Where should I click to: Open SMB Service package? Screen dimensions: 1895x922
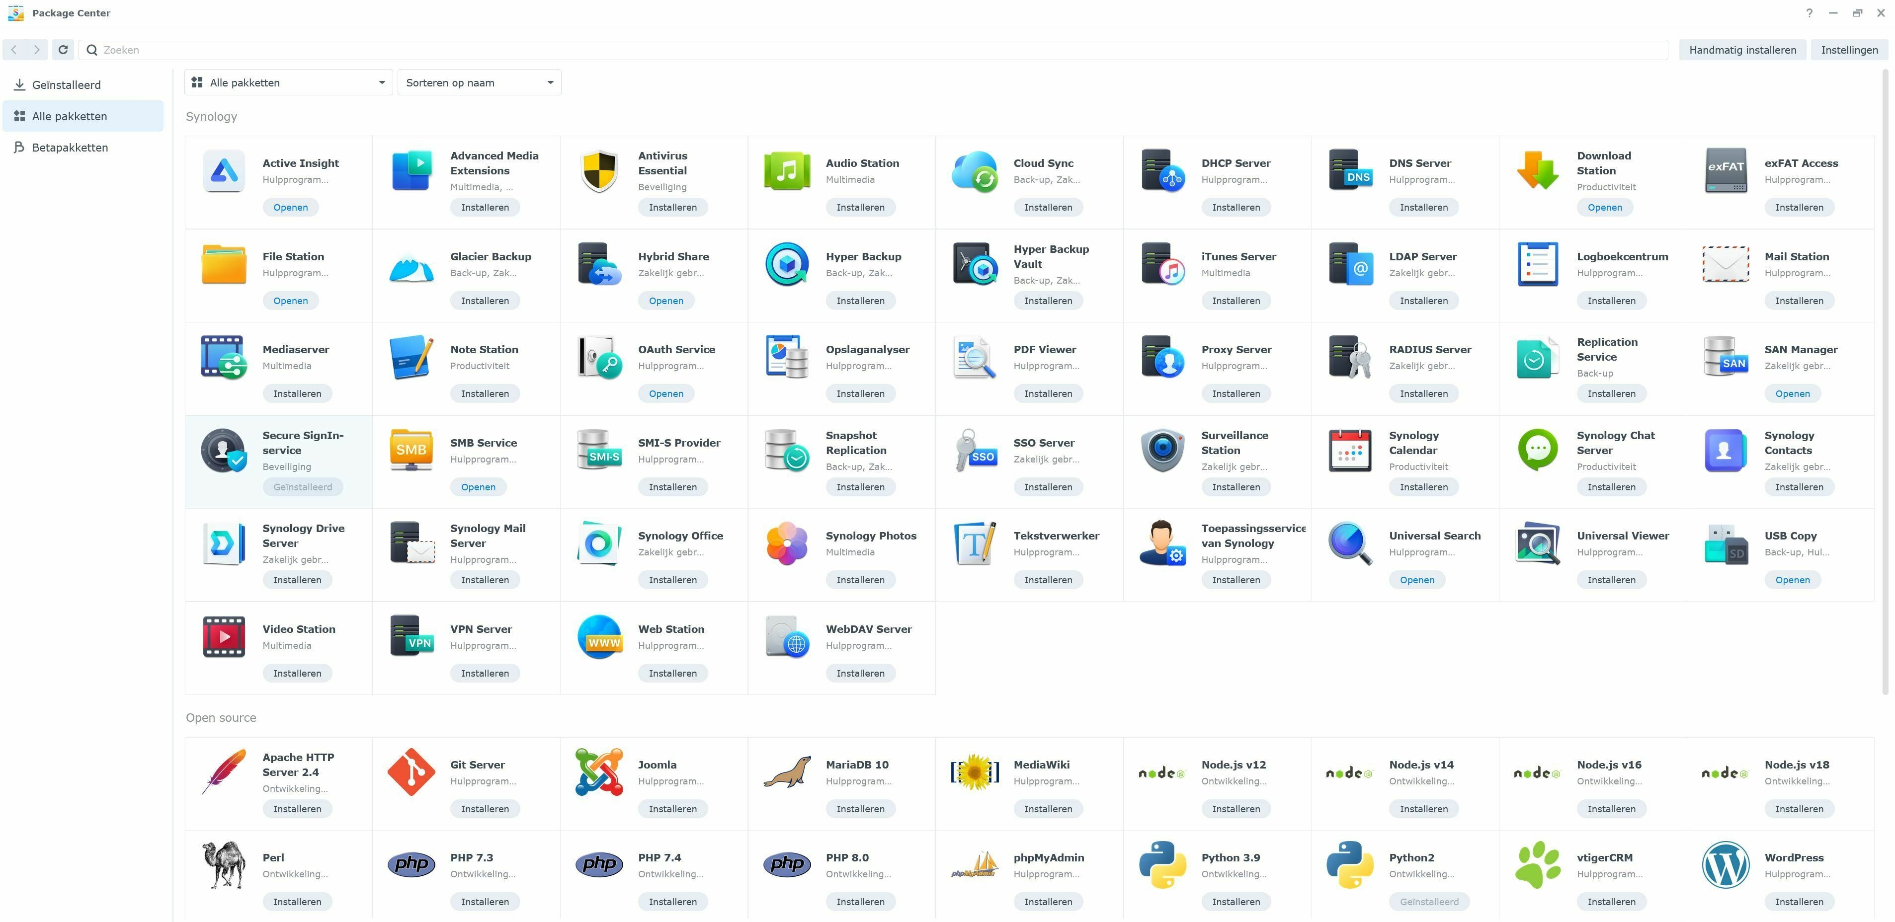point(478,487)
